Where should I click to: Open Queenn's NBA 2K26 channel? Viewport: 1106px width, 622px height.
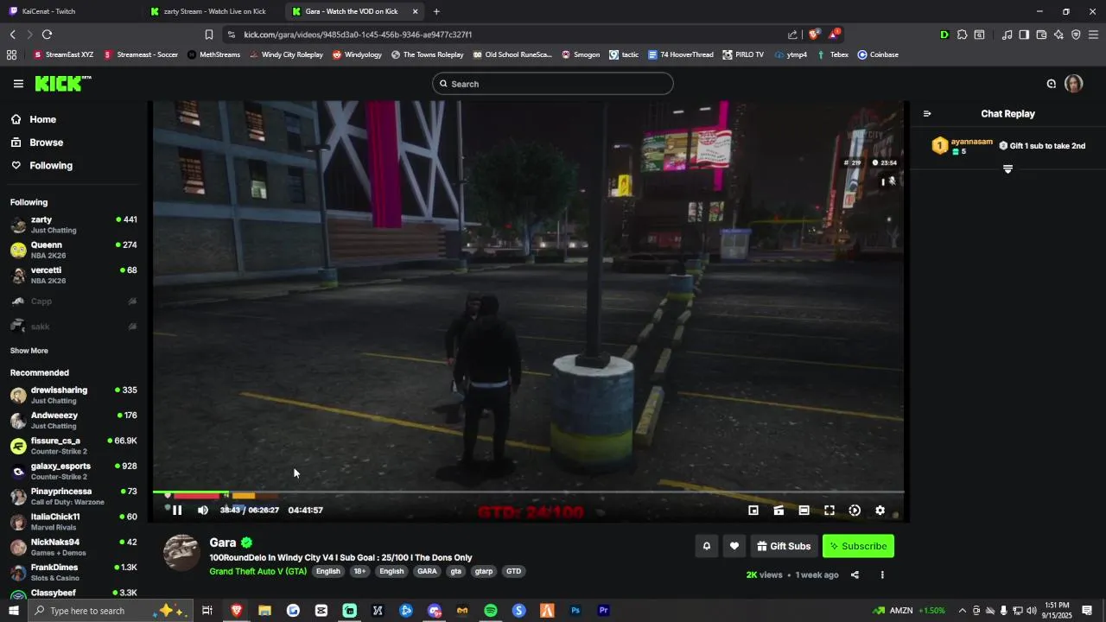pos(73,250)
